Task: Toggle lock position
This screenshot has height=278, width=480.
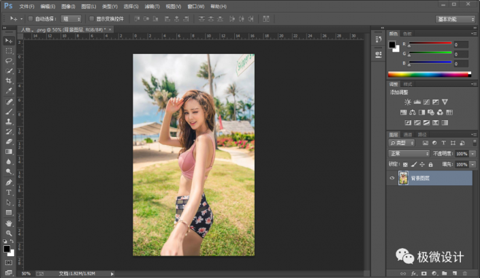Action: click(422, 165)
